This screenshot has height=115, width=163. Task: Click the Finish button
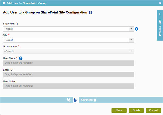136,110
